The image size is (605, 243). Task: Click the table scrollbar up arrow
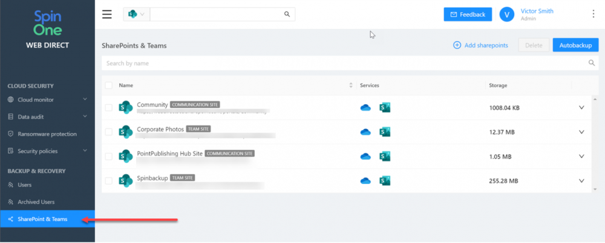[595, 99]
